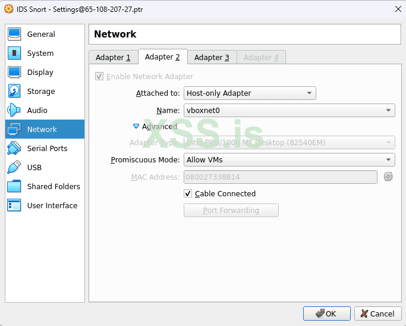Select the System chip icon

click(14, 53)
